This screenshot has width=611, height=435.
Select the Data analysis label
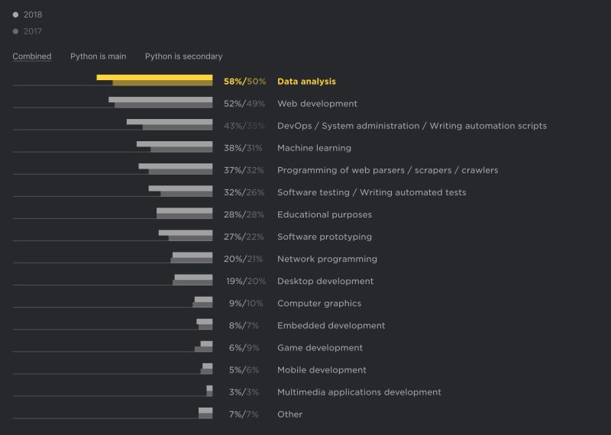coord(306,82)
